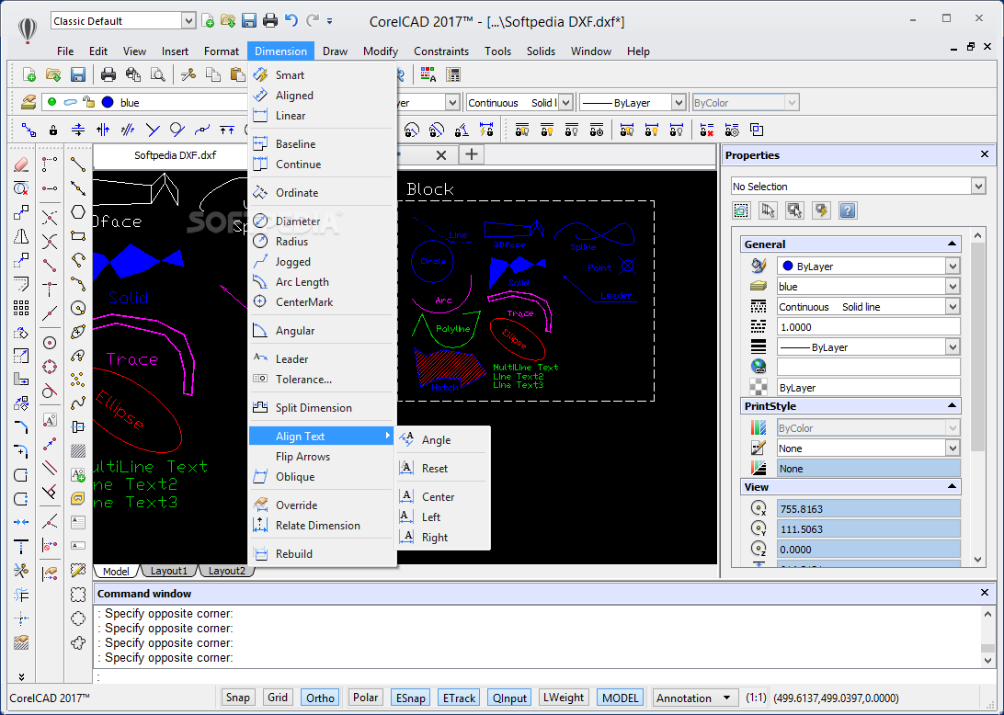
Task: Click the New document icon in title bar
Action: [x=208, y=20]
